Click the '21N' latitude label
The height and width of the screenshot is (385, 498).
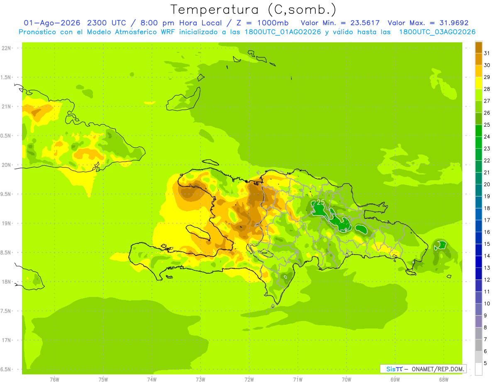point(6,106)
